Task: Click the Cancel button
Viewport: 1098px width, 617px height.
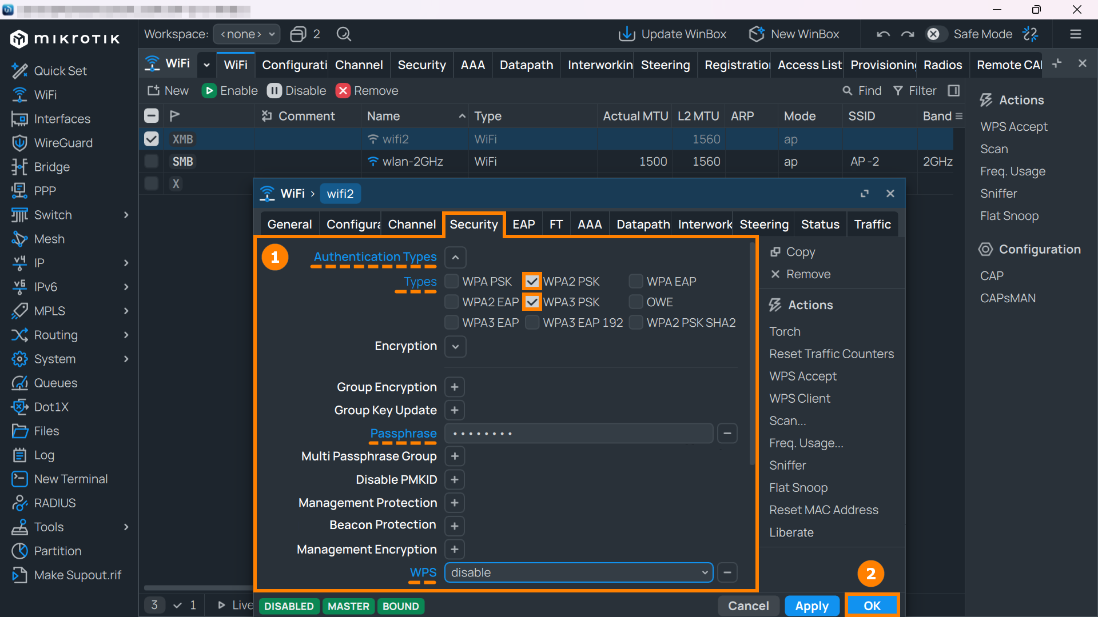Action: pos(748,606)
